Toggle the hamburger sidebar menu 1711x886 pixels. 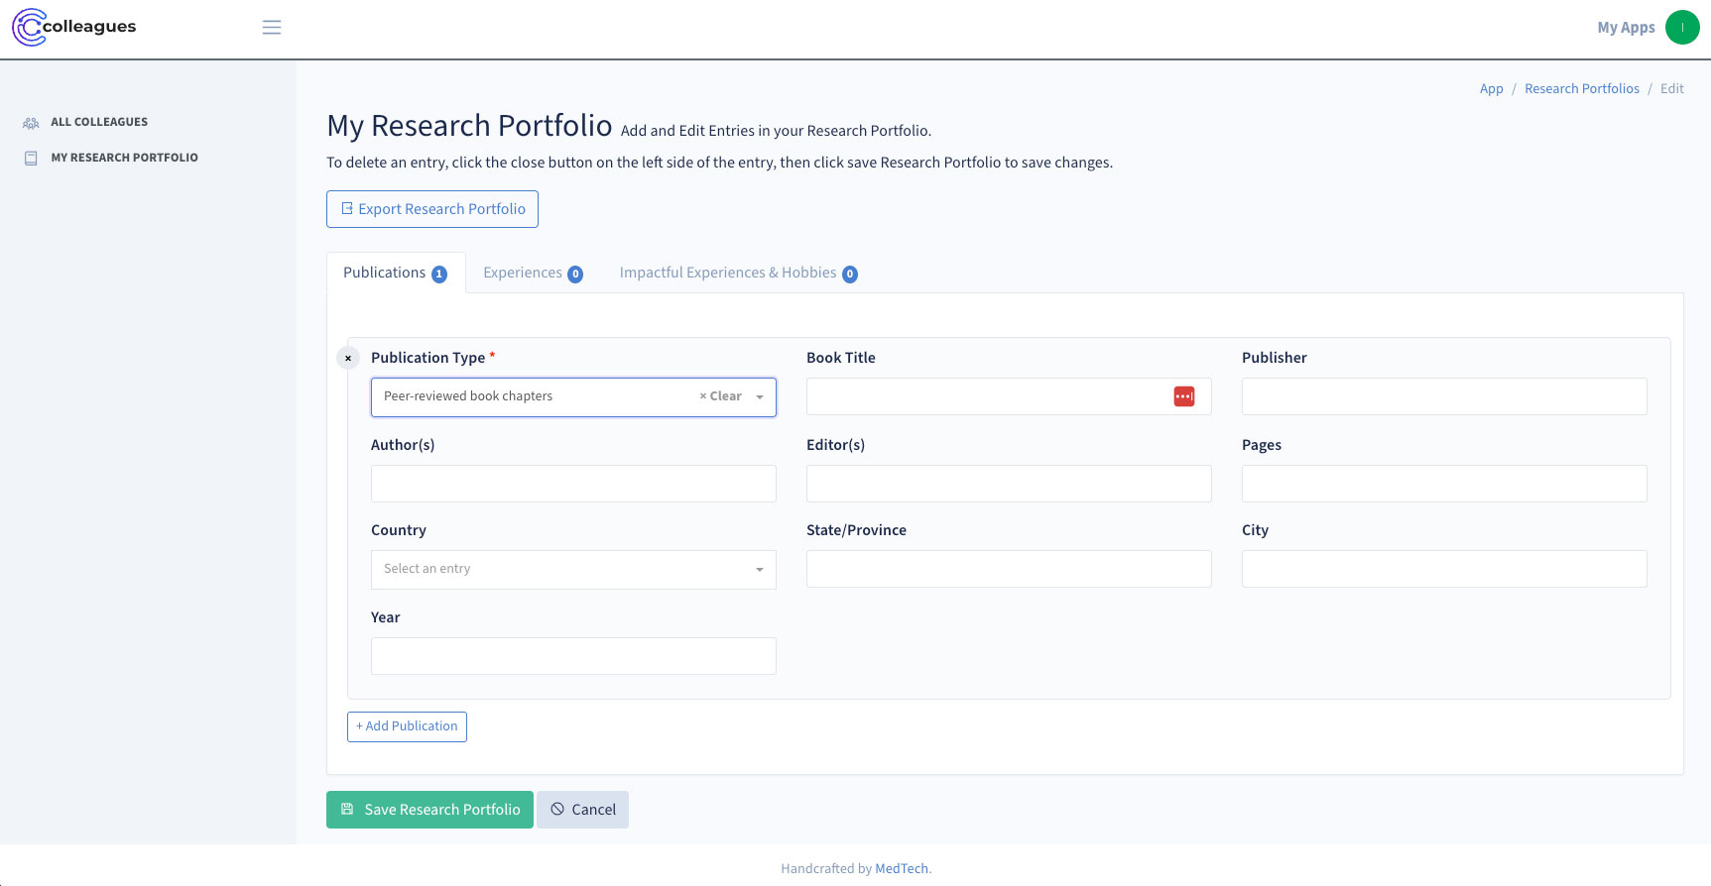coord(272,28)
